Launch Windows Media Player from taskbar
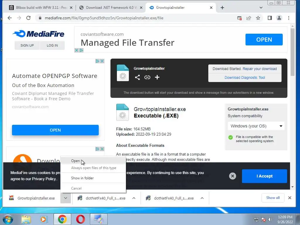Screen dimensions: 300x225 coord(44,219)
